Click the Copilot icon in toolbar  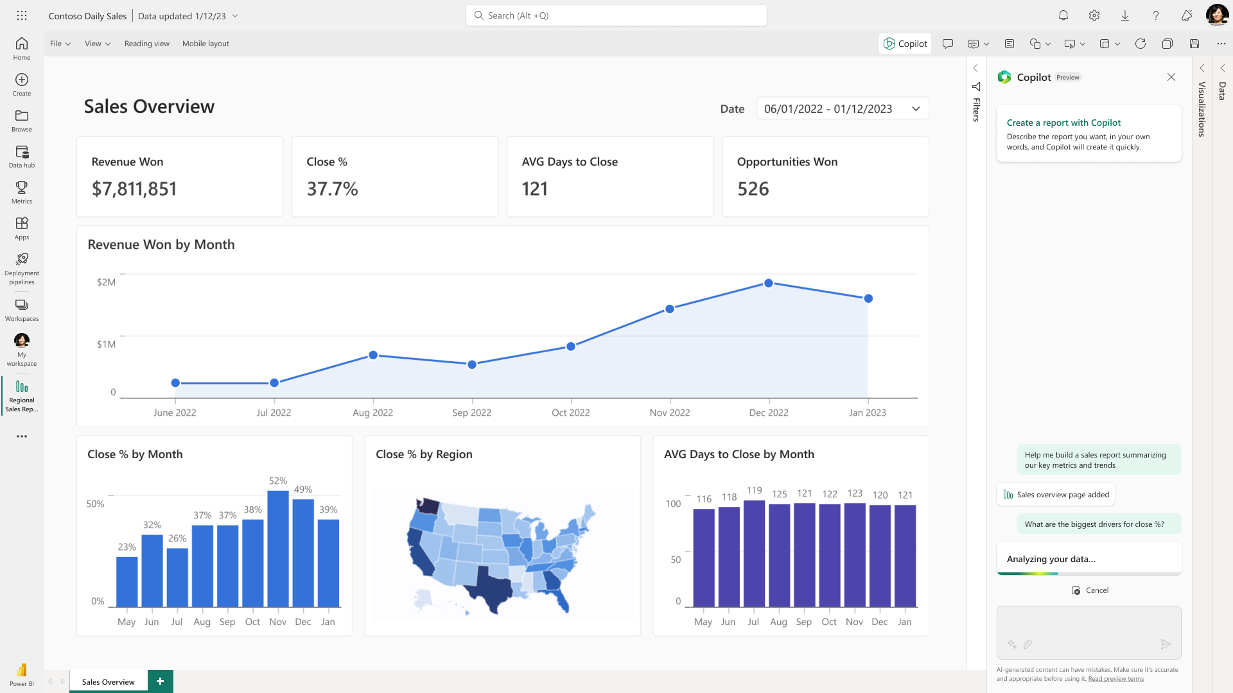click(x=904, y=44)
